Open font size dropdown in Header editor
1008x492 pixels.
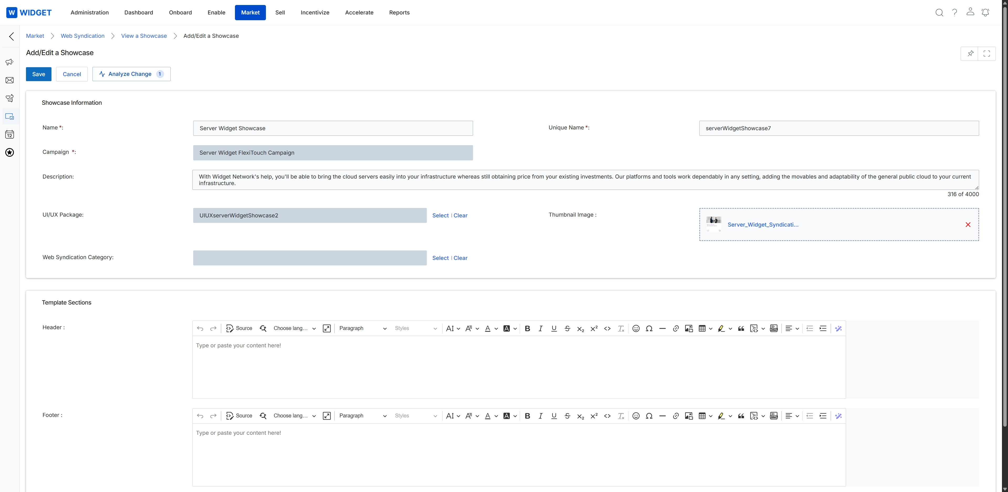coord(453,328)
